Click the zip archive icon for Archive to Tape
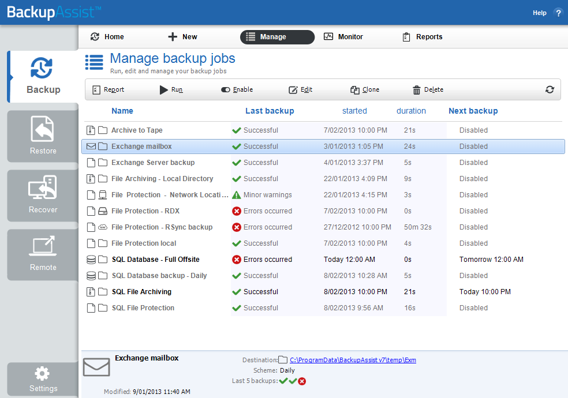 point(91,130)
